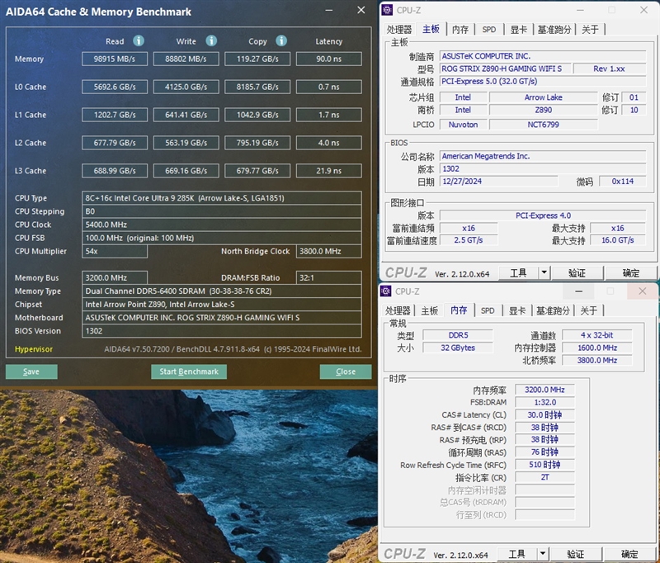
Task: Click 确定 button in upper CPU-Z window
Action: pyautogui.click(x=631, y=273)
